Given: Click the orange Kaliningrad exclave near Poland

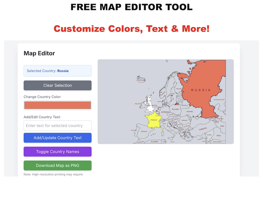Looking at the screenshot, I should (177, 104).
